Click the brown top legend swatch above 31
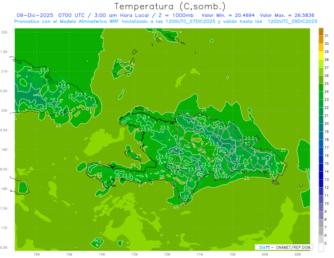The height and width of the screenshot is (258, 334). coord(321,31)
